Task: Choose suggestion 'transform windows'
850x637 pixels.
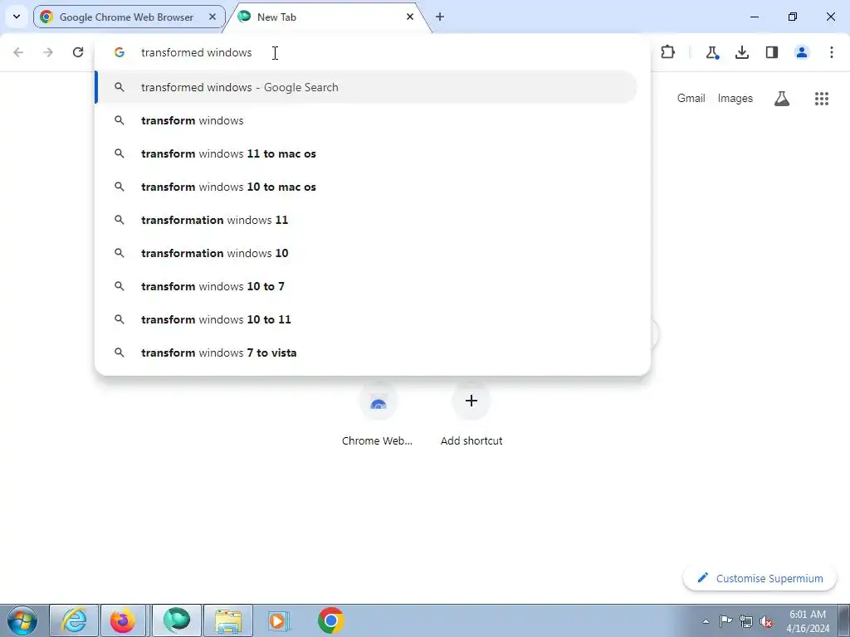Action: pos(366,120)
